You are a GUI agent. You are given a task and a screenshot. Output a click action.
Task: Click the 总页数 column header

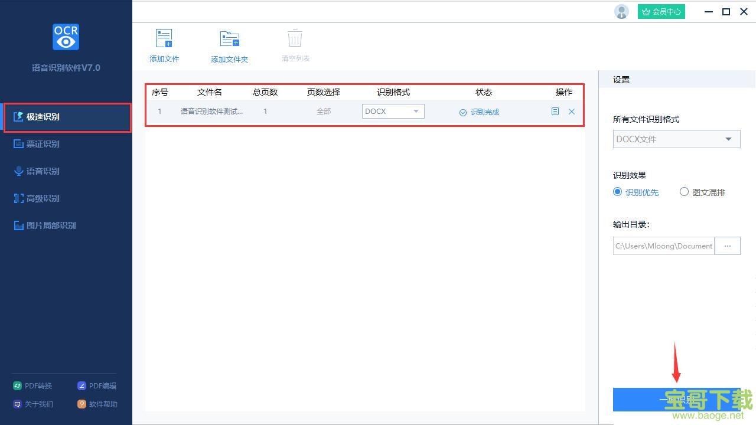click(265, 92)
